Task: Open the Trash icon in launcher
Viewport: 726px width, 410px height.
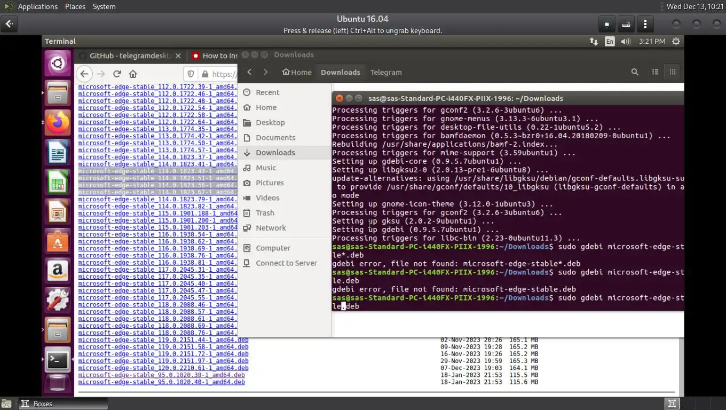Action: (58, 383)
